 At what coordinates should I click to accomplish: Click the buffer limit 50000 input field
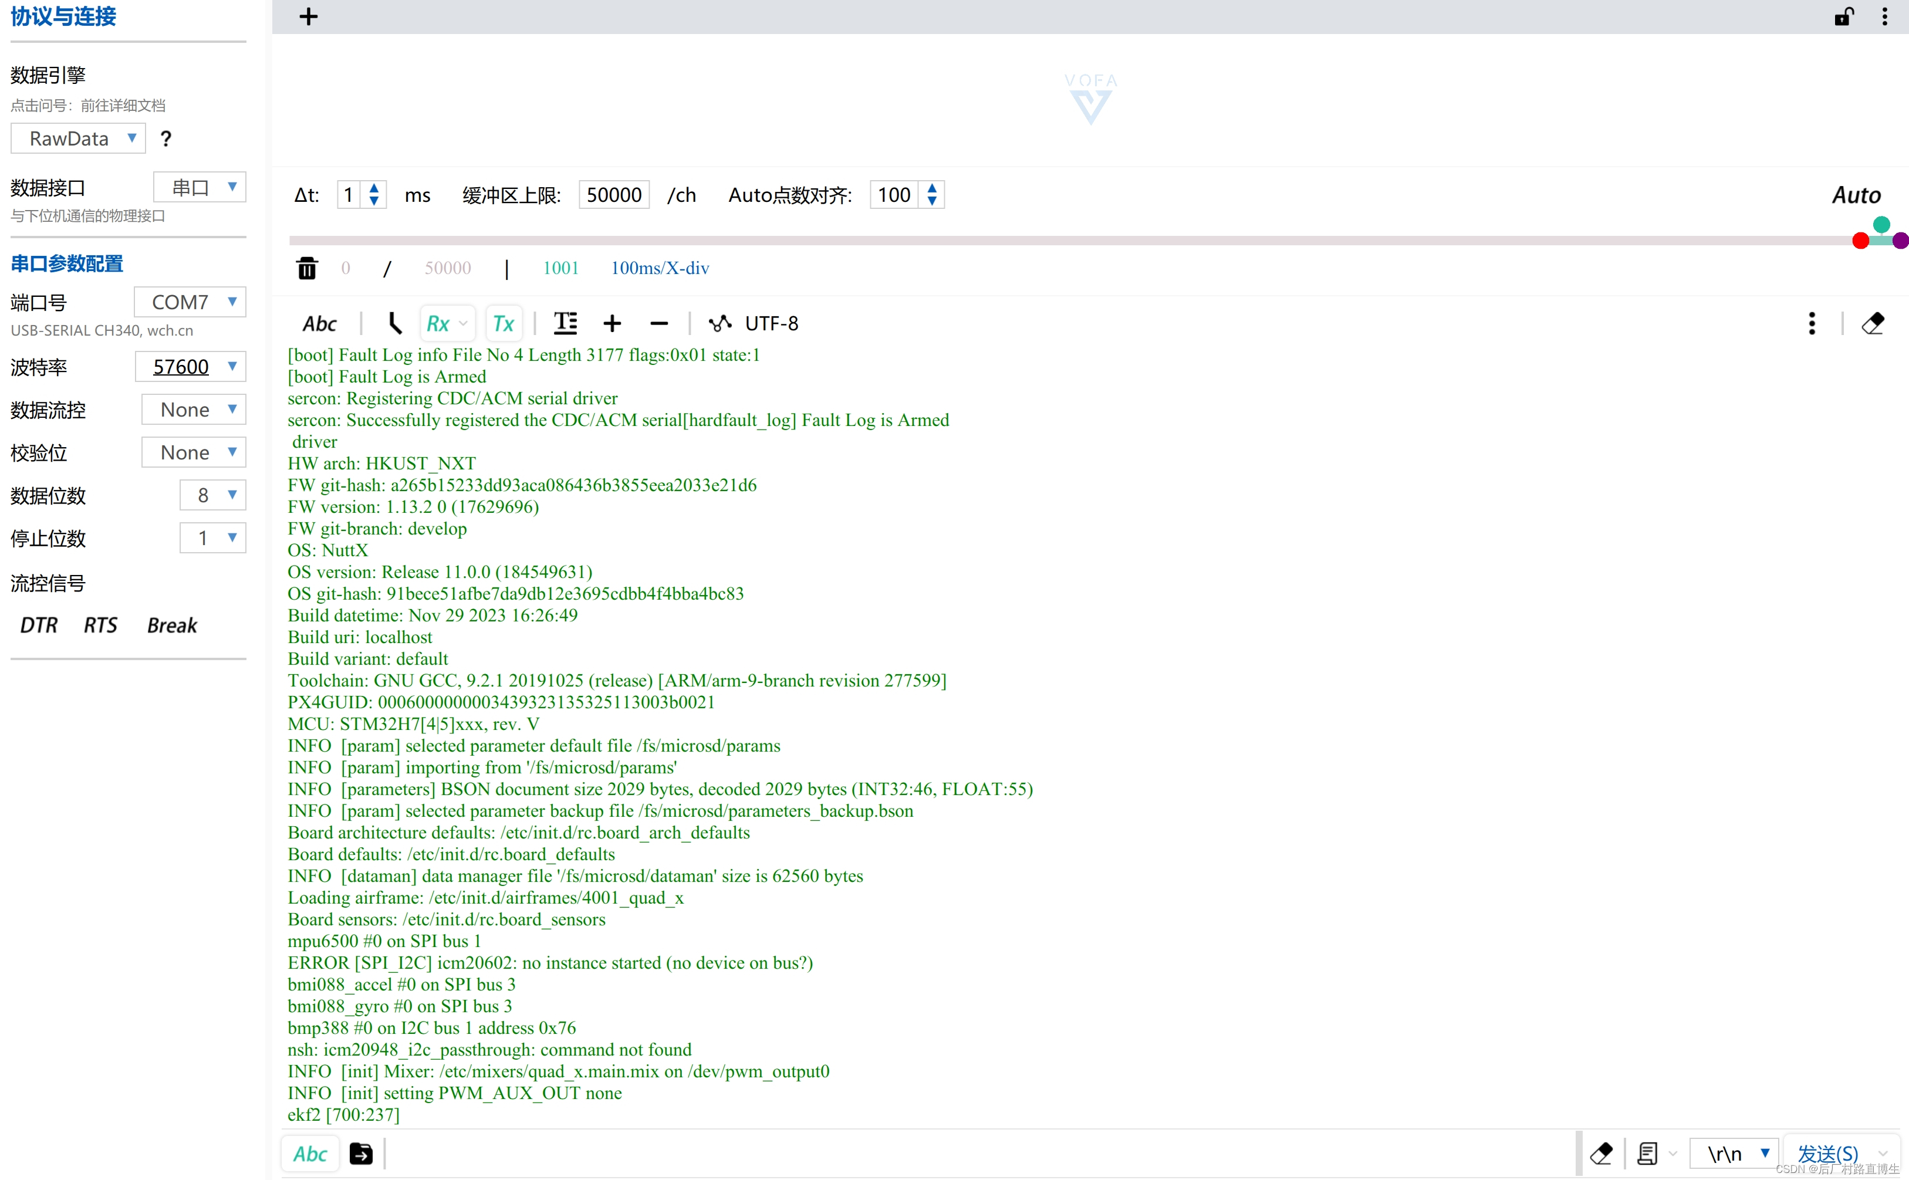pyautogui.click(x=613, y=195)
